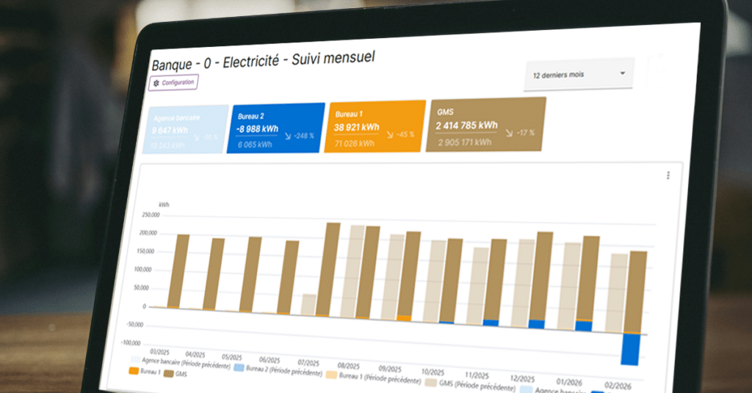Click Bureau 2 (Période précédente) legend marker
This screenshot has width=752, height=393.
pos(238,369)
